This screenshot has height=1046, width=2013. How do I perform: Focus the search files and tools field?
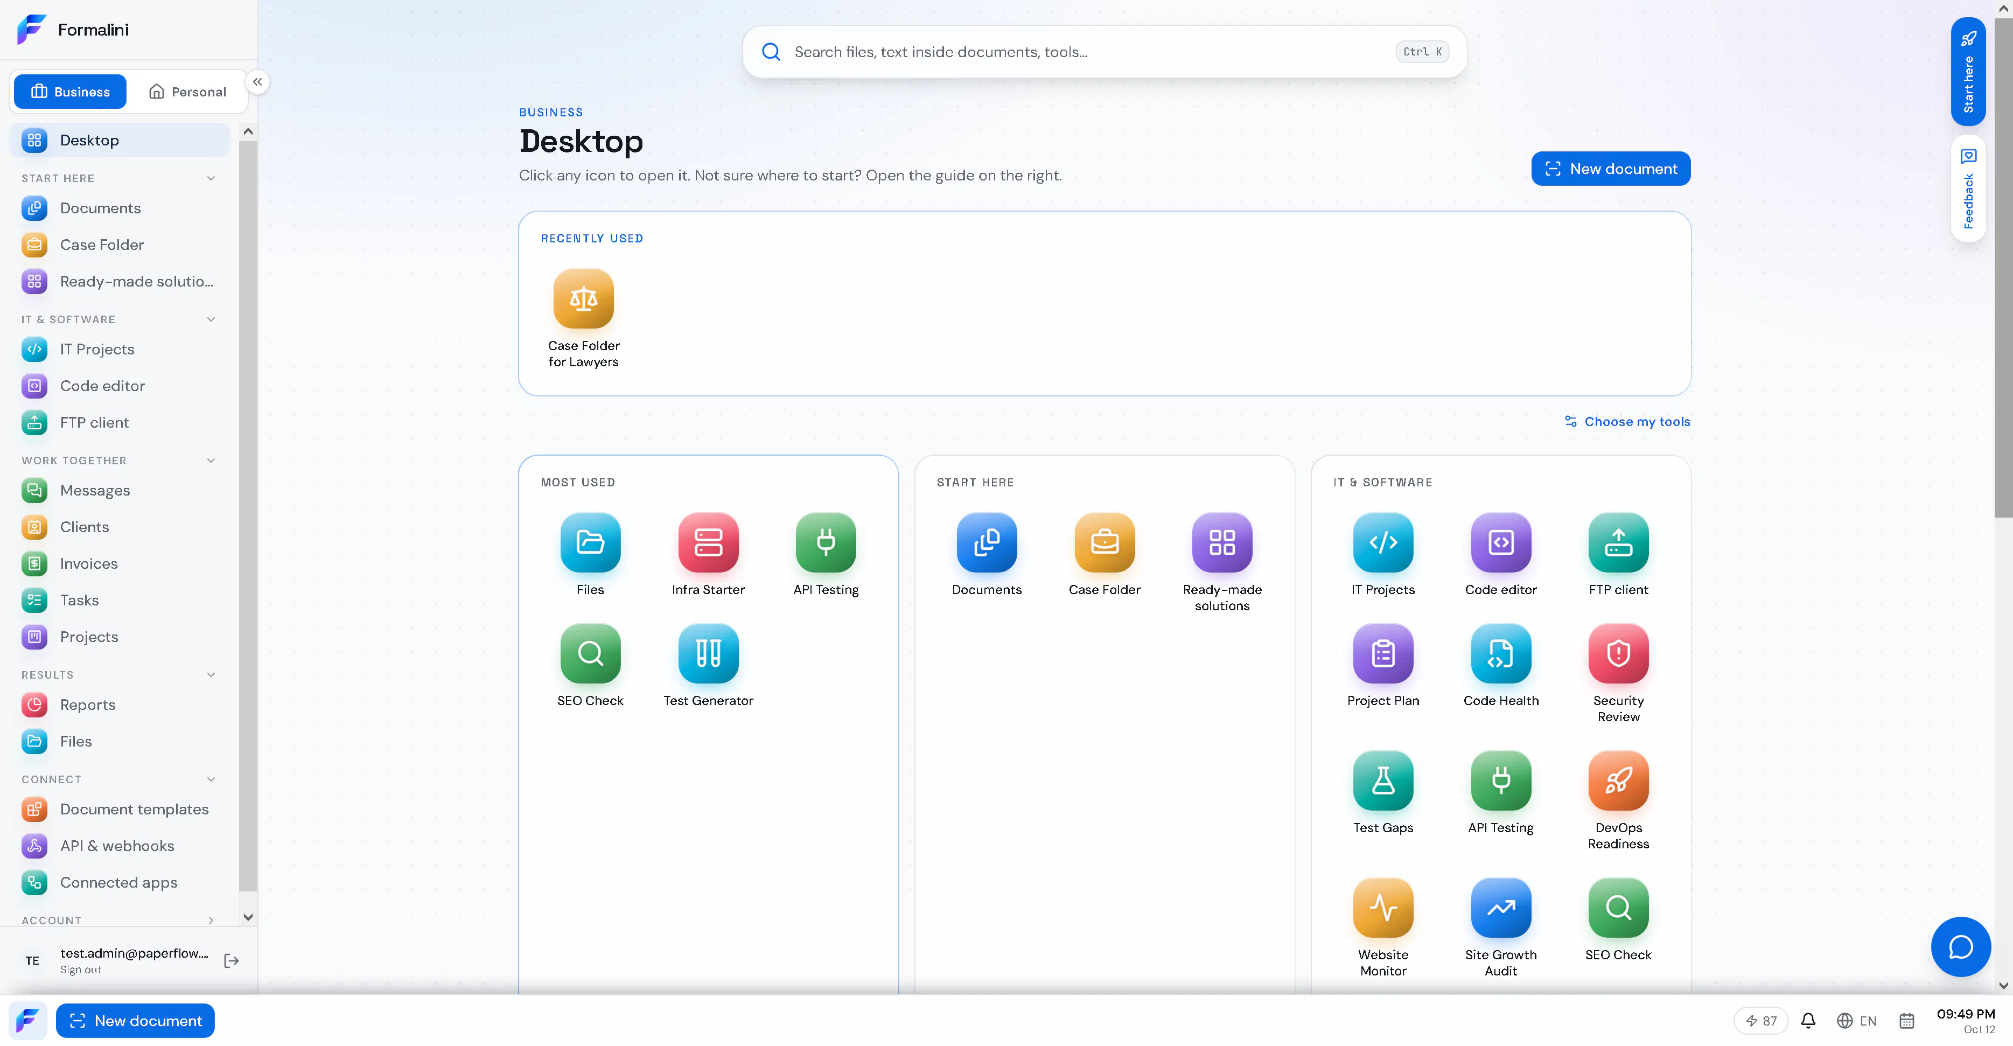pyautogui.click(x=1104, y=52)
